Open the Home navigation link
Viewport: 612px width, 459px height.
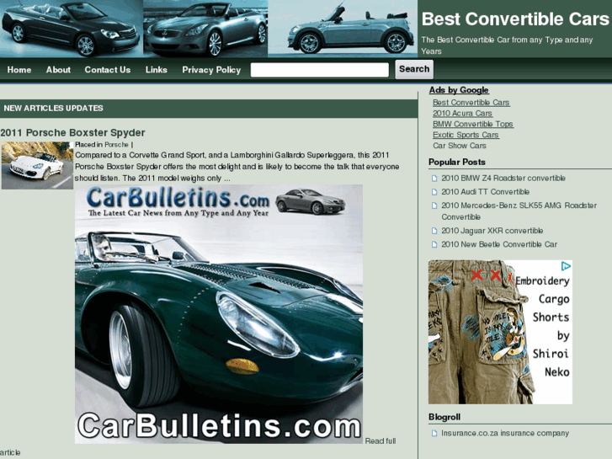pos(19,70)
